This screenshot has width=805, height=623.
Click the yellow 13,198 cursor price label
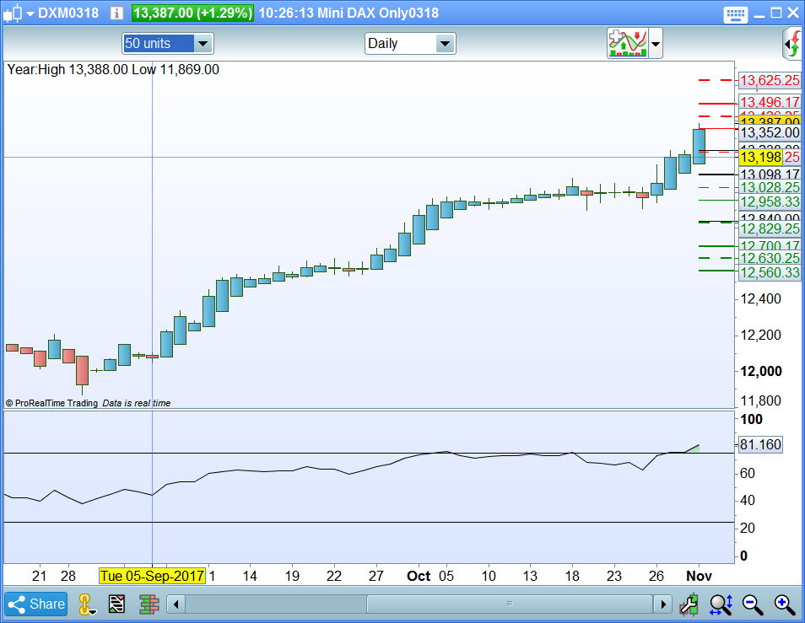(x=761, y=157)
